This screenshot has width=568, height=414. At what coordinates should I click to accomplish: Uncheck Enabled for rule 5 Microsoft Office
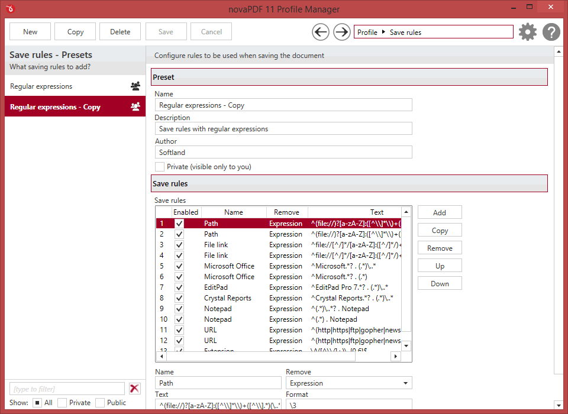179,266
